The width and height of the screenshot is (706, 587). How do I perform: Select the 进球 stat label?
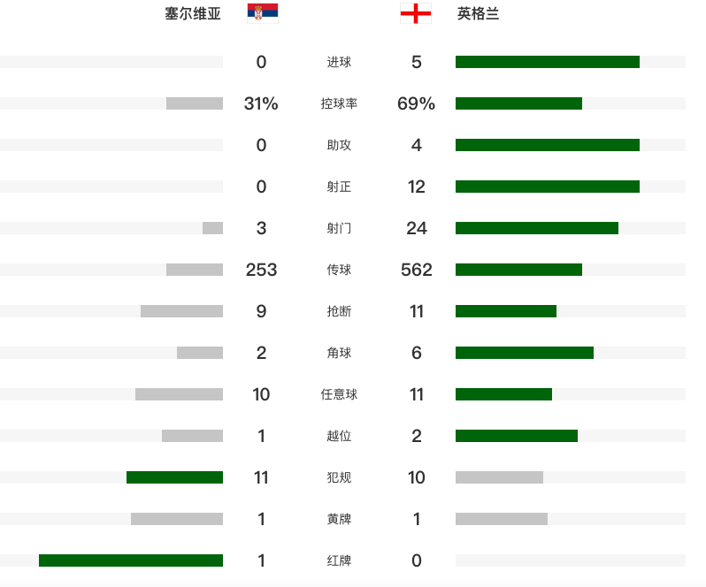(339, 62)
